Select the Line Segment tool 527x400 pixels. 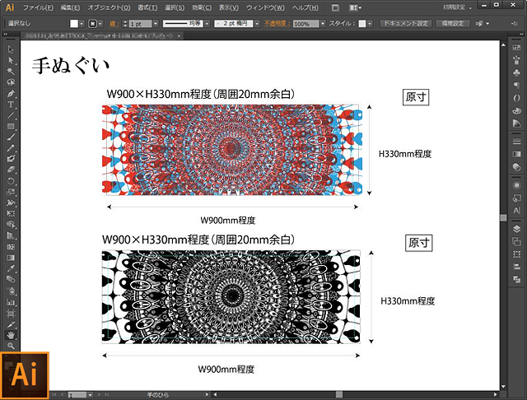pyautogui.click(x=11, y=114)
